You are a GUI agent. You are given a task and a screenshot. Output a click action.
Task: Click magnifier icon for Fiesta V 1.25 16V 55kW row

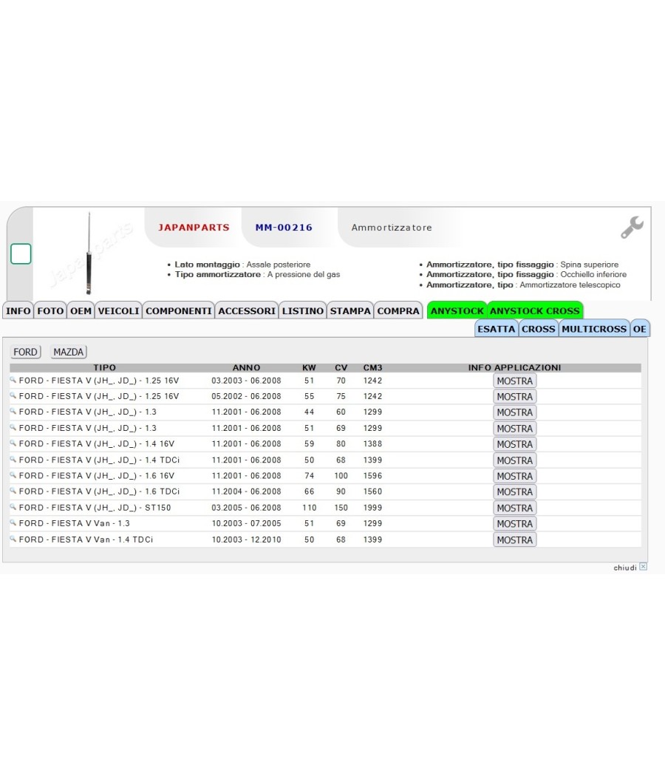[x=13, y=396]
